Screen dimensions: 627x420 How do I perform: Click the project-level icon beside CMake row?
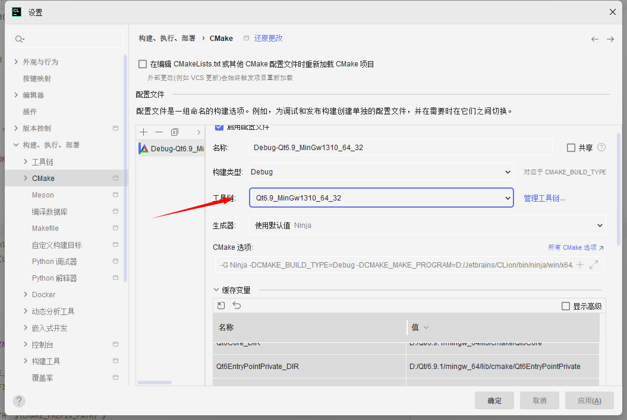coord(115,178)
